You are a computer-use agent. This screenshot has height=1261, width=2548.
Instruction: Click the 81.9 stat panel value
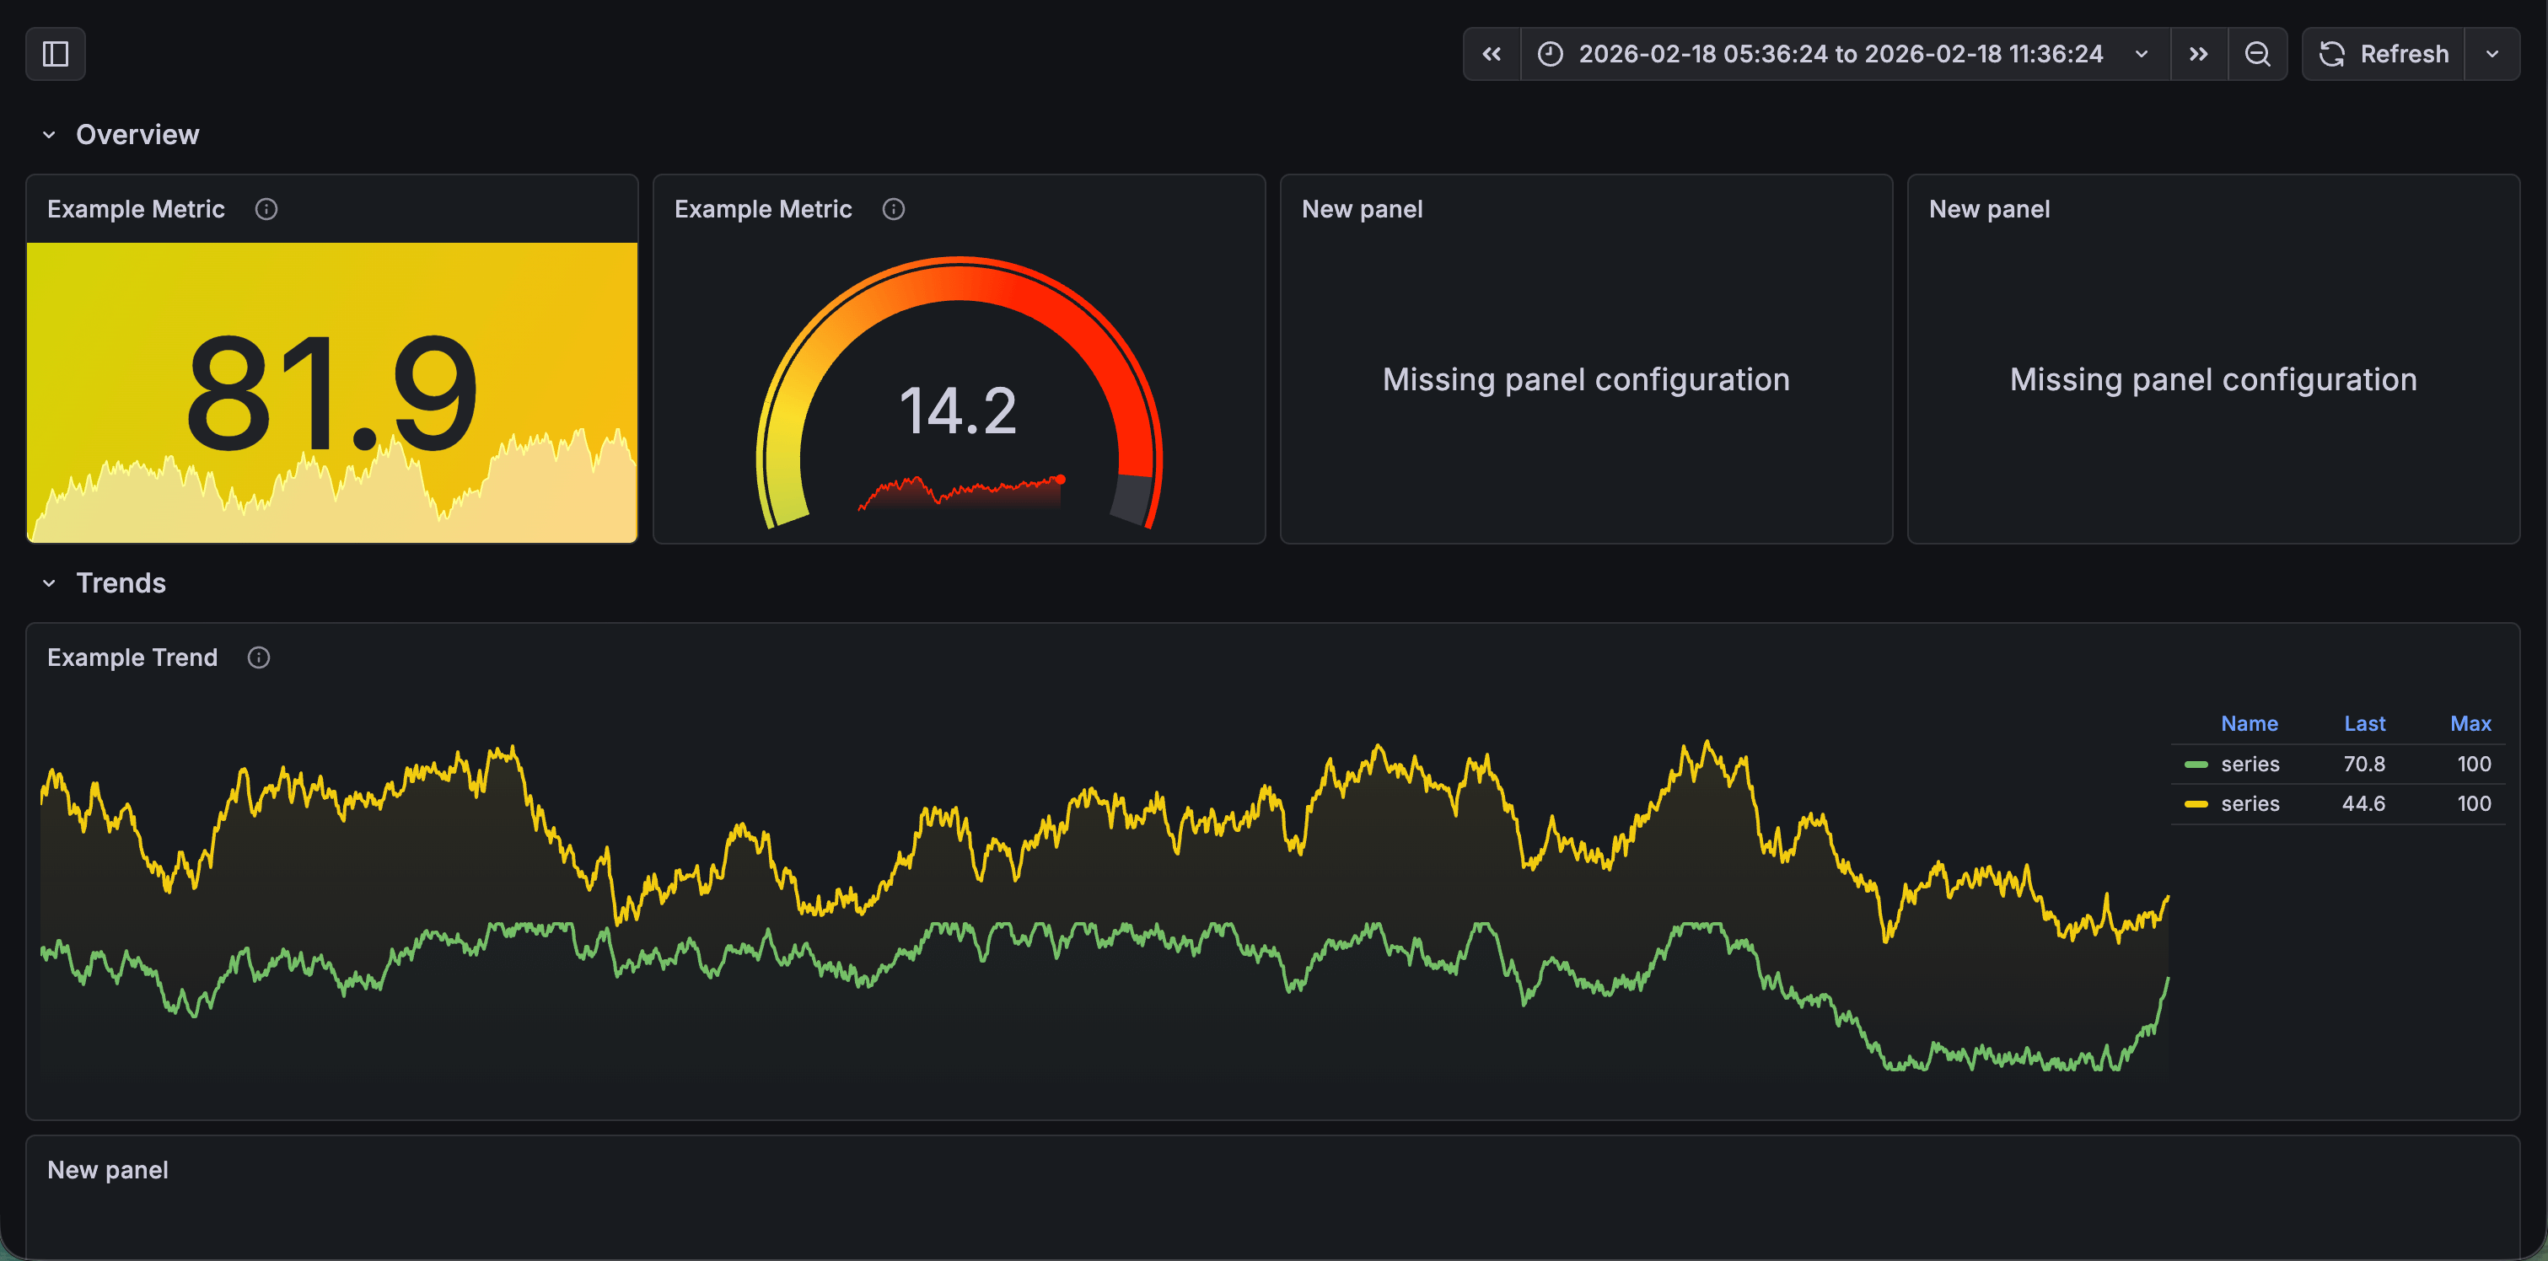pyautogui.click(x=331, y=393)
